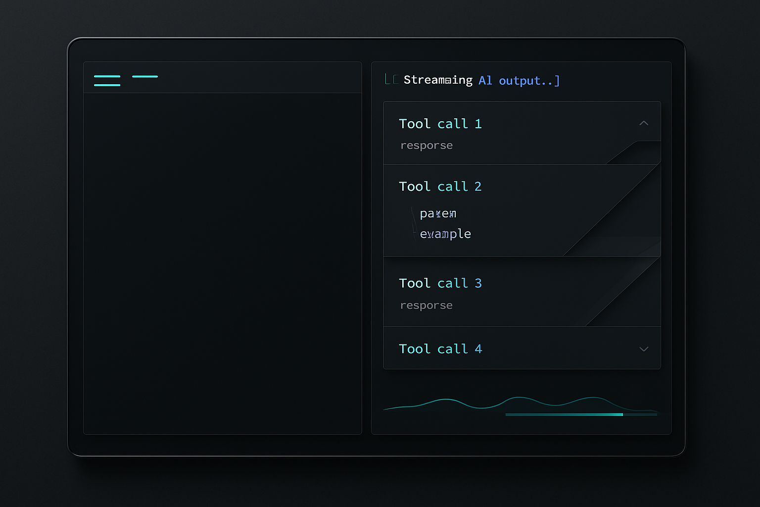Select the Tool call 3 header
Image resolution: width=760 pixels, height=507 pixels.
click(440, 283)
